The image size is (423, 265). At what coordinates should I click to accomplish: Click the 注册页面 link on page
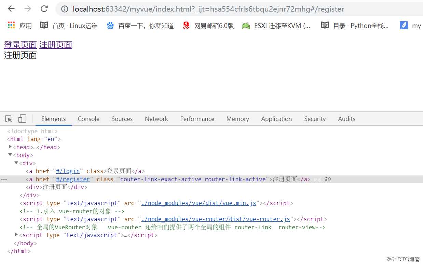coord(56,45)
